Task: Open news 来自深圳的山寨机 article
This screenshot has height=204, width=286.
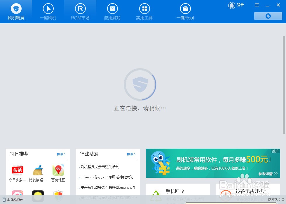Action: point(109,198)
